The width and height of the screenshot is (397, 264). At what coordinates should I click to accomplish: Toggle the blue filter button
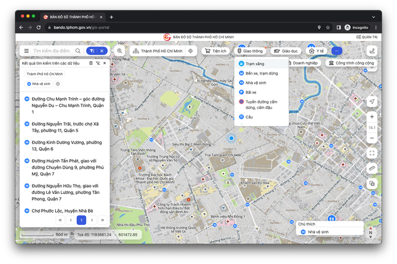[x=92, y=51]
